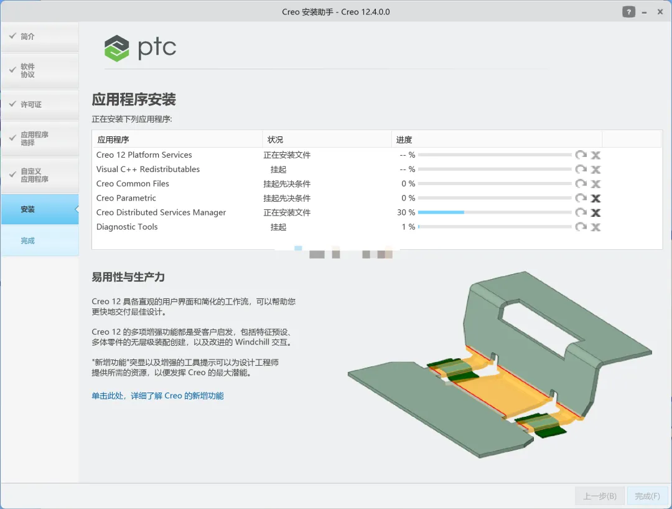Click the retry icon for Diagnostic Tools
Screen dimensions: 672x509
[581, 227]
